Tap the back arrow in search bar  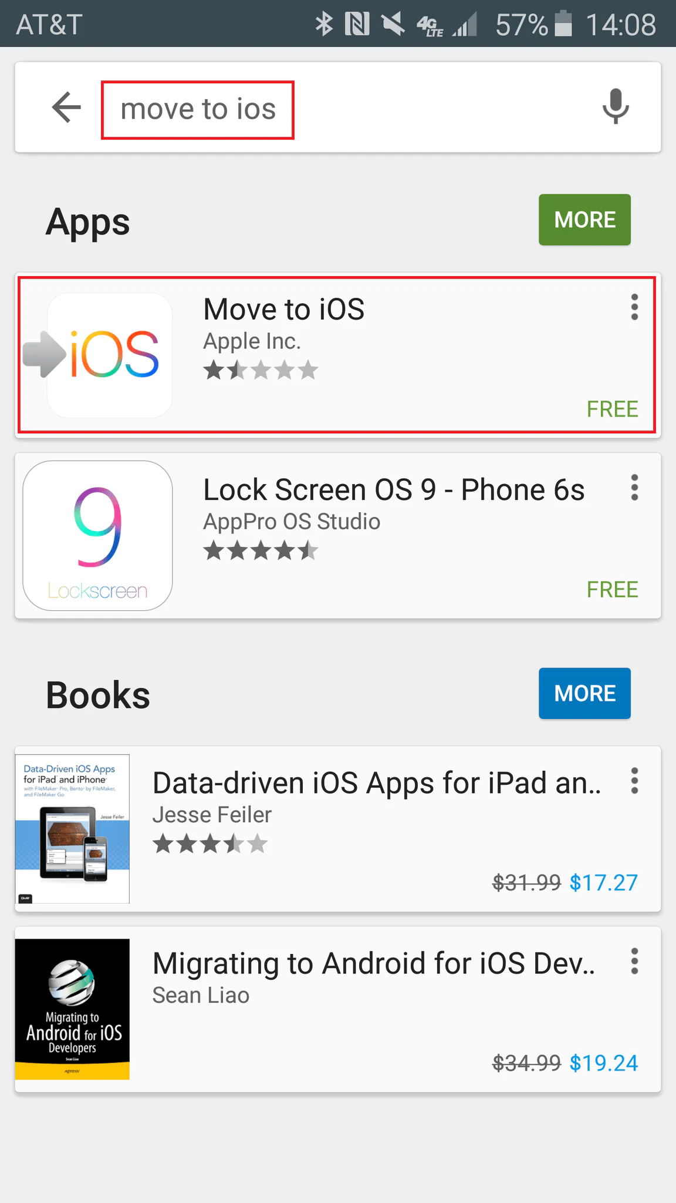pos(66,107)
